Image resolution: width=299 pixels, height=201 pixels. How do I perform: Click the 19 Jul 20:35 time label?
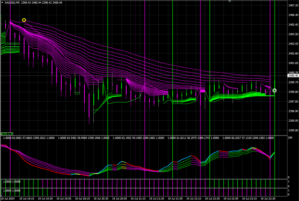pos(101,199)
